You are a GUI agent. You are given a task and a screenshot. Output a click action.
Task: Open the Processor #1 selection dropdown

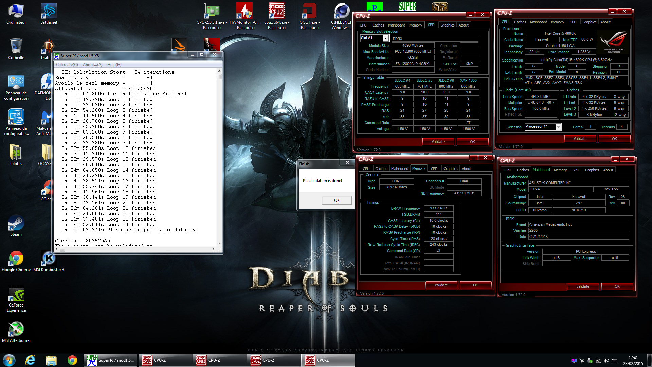point(558,127)
